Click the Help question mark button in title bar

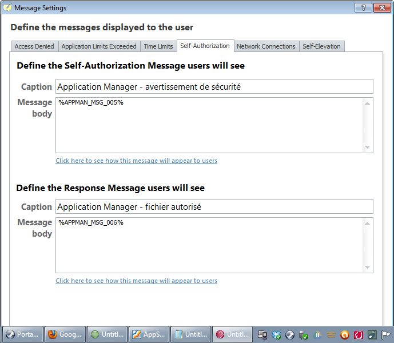[363, 8]
